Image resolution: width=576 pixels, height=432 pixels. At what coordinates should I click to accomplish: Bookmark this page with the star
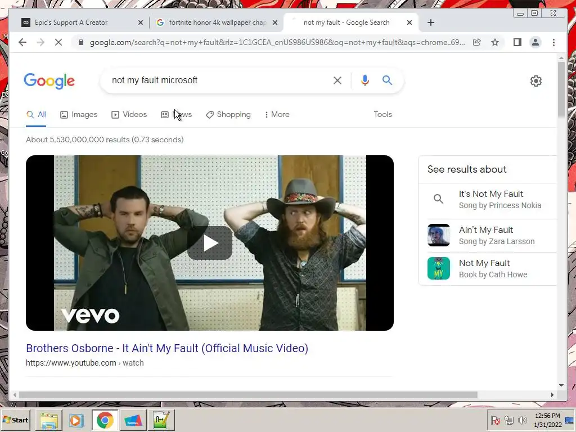[x=495, y=42]
